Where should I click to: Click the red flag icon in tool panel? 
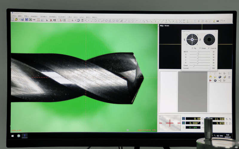[210, 80]
